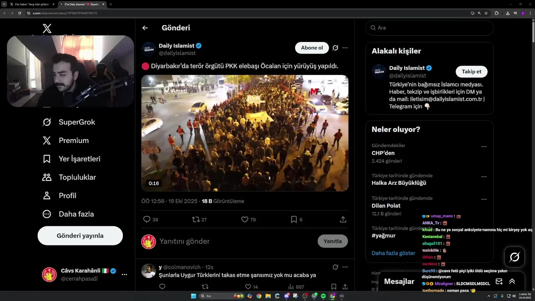The width and height of the screenshot is (535, 301).
Task: Open Topluluklar communities menu item
Action: pos(69,177)
